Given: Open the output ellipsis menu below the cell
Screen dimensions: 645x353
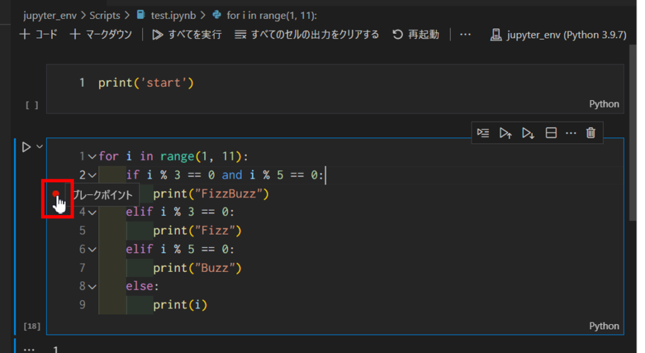Looking at the screenshot, I should click(29, 349).
